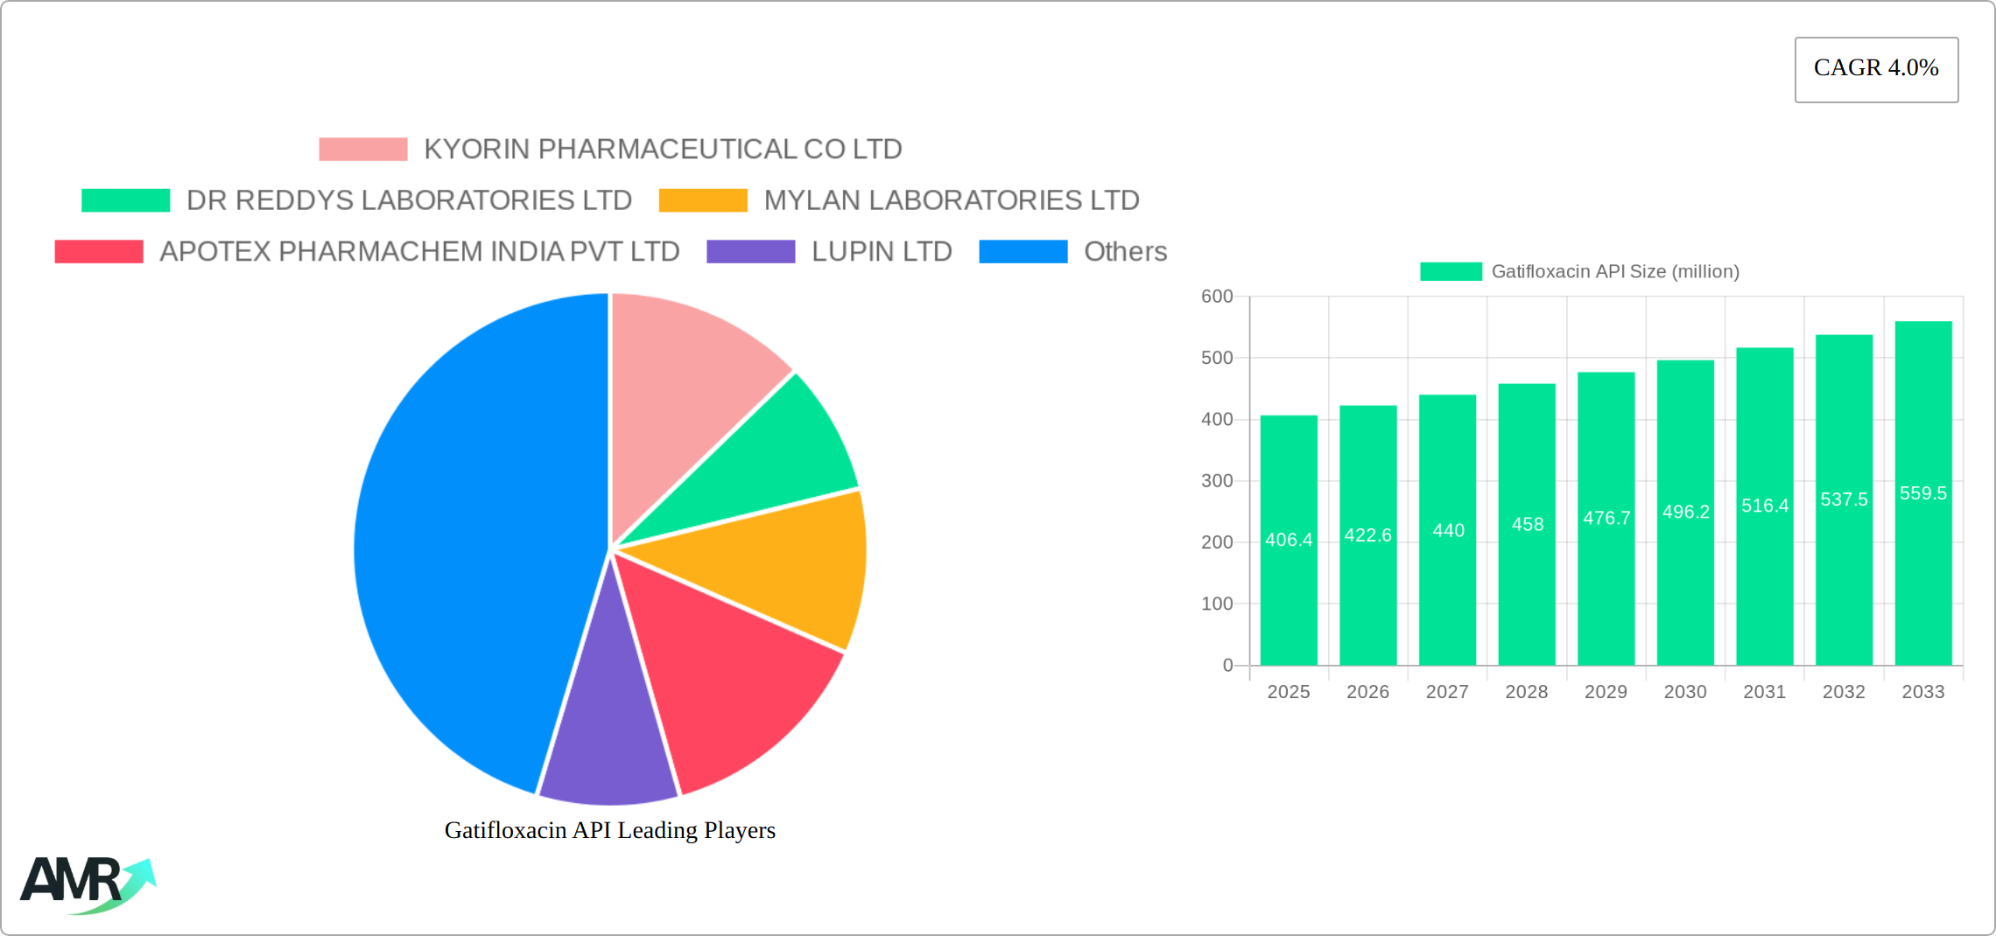Viewport: 1996px width, 936px height.
Task: Click the orange Mylan legend swatch
Action: point(702,200)
